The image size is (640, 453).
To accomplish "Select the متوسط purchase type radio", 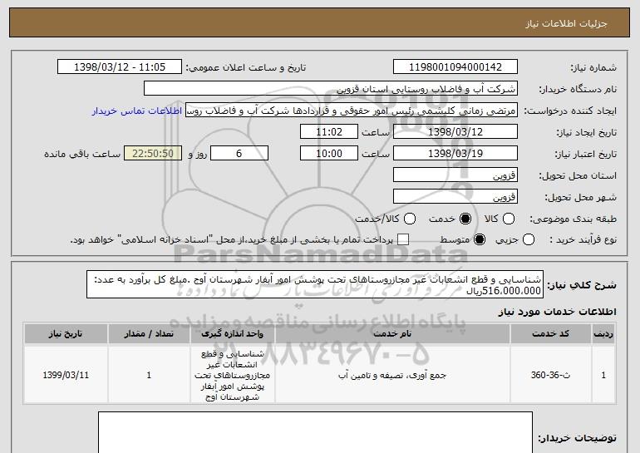I will (480, 239).
